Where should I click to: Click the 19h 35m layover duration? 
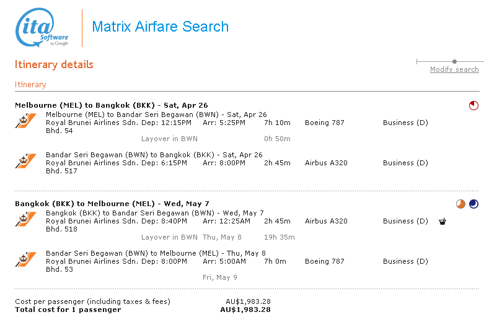pyautogui.click(x=279, y=237)
